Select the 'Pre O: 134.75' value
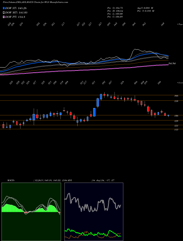This screenshot has height=241, width=183. (x=115, y=8)
